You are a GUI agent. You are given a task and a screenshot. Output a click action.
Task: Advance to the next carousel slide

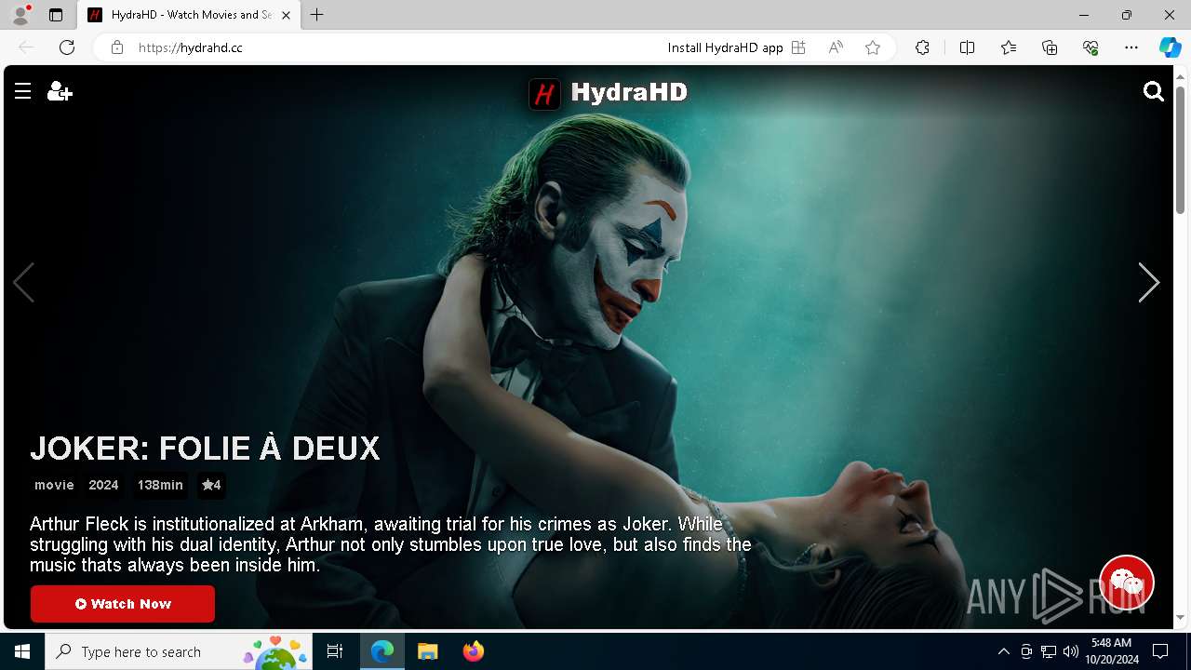(1149, 282)
